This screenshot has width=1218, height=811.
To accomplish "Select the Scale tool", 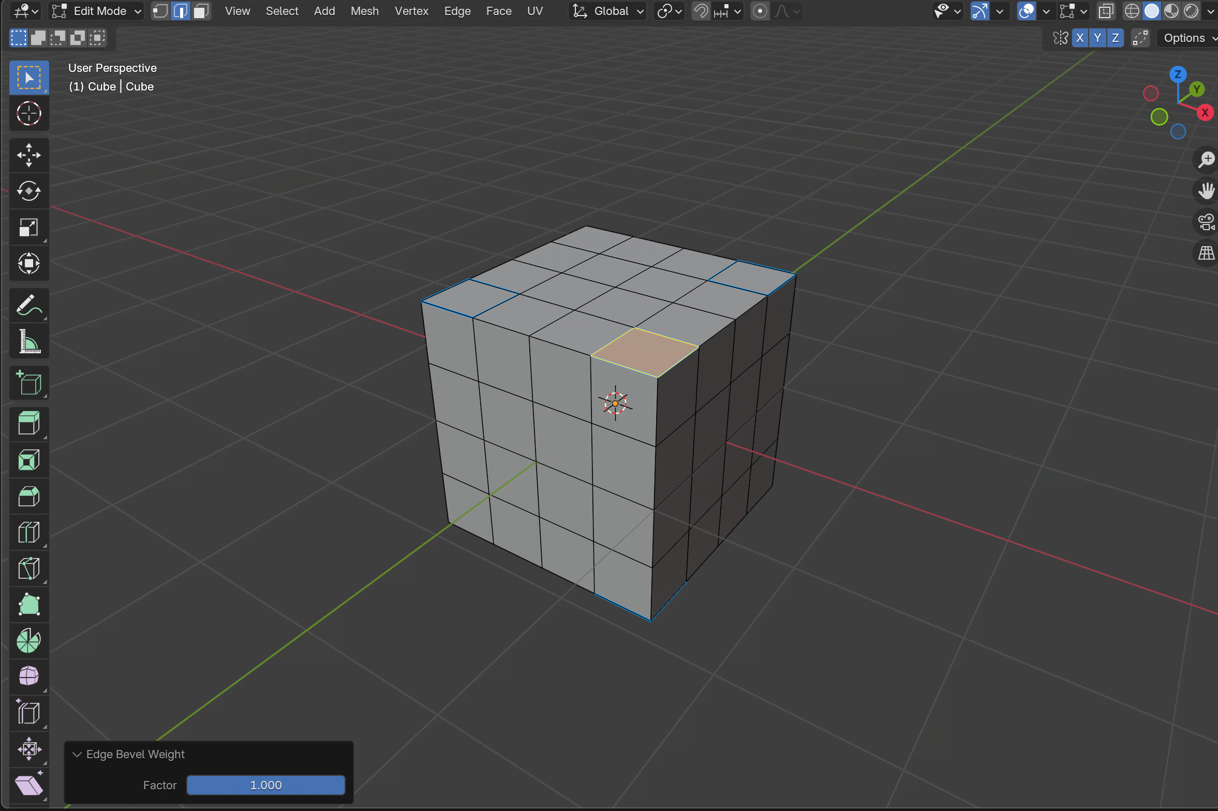I will [29, 228].
